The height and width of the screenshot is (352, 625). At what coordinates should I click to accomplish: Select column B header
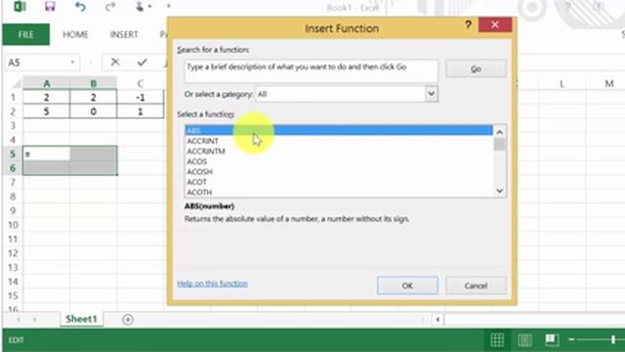click(x=94, y=83)
